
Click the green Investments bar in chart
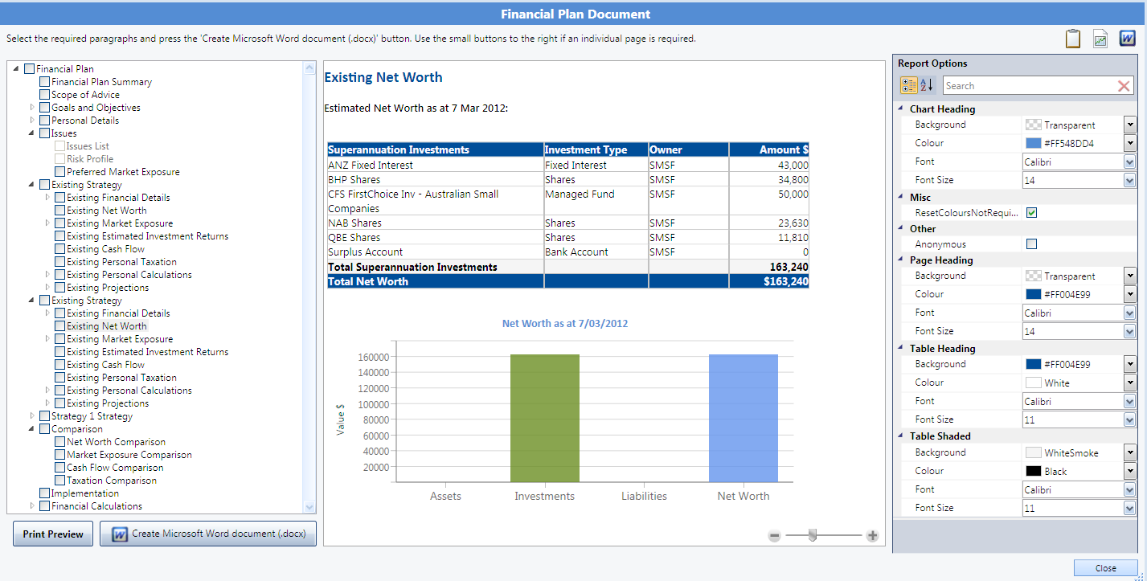coord(545,418)
